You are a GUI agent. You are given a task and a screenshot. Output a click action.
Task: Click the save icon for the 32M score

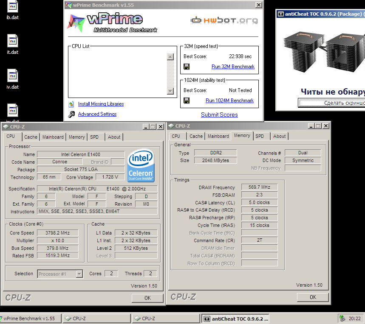[187, 67]
